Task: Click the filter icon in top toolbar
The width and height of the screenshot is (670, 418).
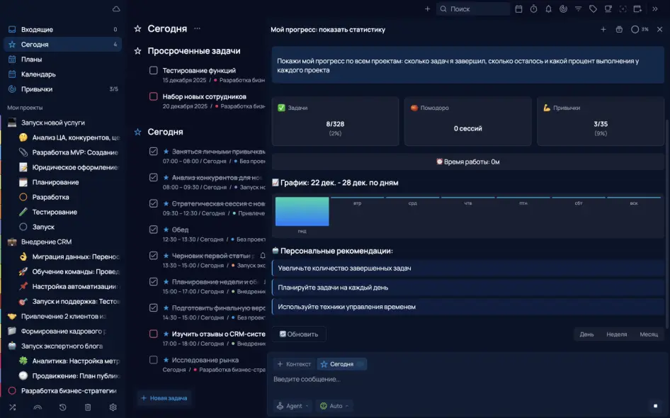Action: tap(578, 9)
